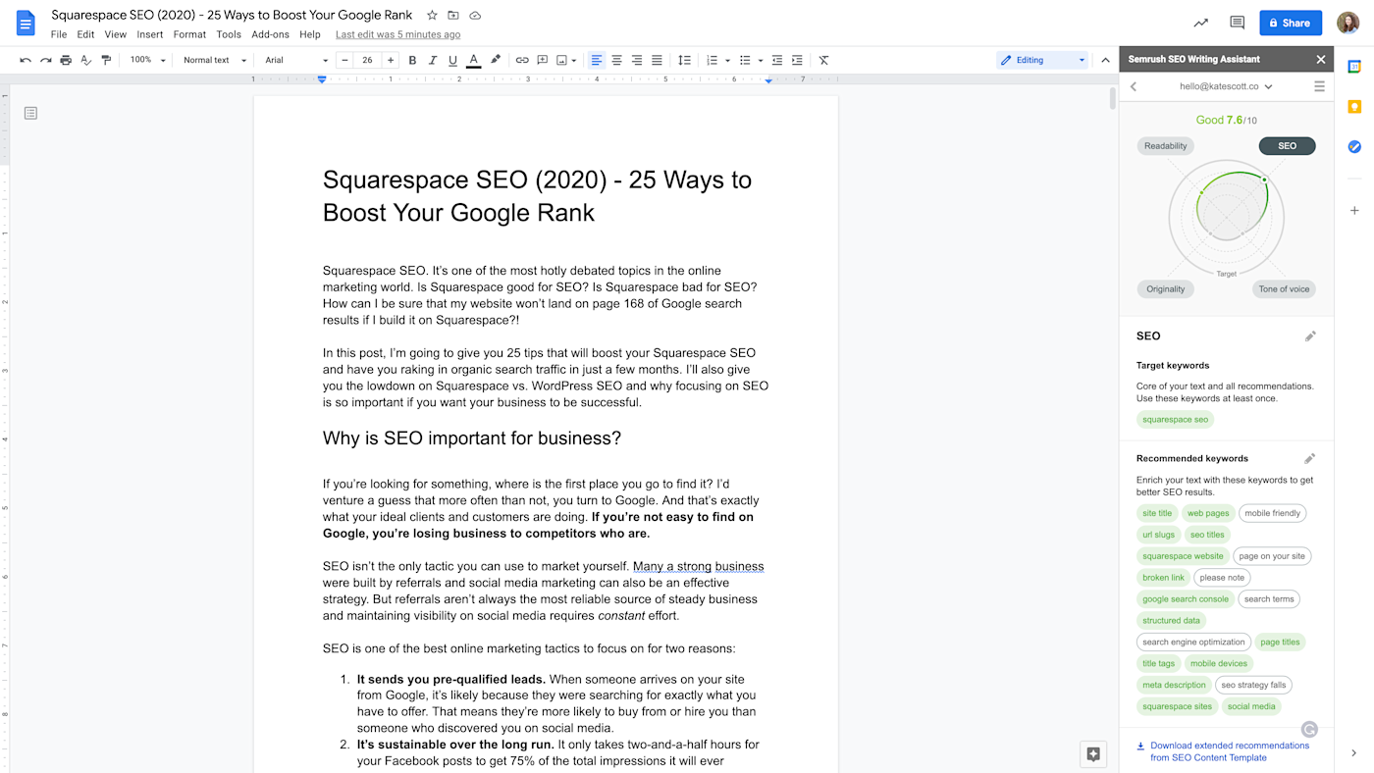The width and height of the screenshot is (1374, 773).
Task: Collapse the toolbar menus with the chevron
Action: click(1105, 60)
